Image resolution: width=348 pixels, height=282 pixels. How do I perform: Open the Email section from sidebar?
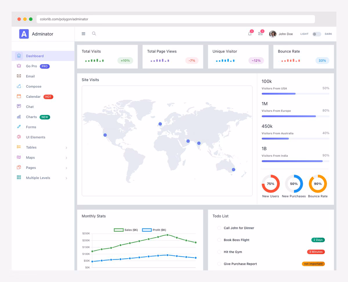(30, 76)
